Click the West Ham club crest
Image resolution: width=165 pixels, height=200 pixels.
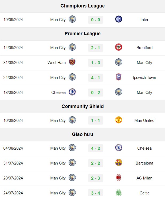[72, 62]
